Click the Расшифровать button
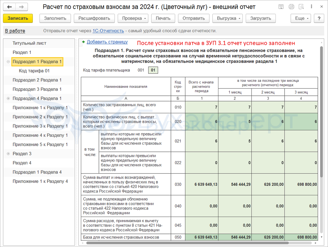328x247 pixels. pyautogui.click(x=94, y=18)
